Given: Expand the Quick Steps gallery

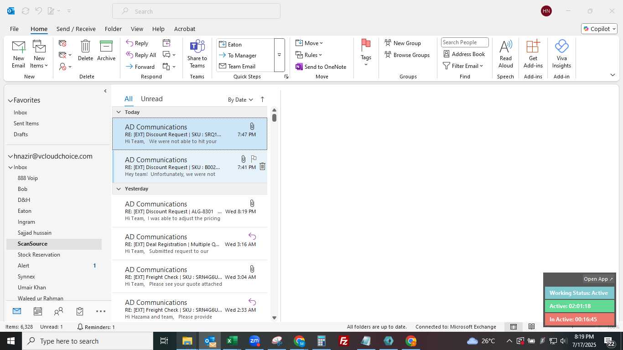Looking at the screenshot, I should pyautogui.click(x=279, y=55).
